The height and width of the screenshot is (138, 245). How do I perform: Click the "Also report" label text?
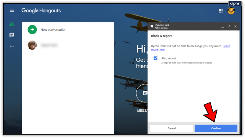point(169,58)
